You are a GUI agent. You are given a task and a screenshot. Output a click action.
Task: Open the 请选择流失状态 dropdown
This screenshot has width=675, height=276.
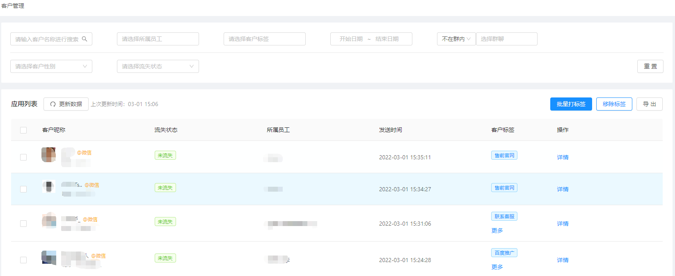point(158,66)
